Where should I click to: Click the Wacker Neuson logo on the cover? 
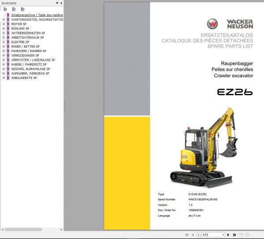click(230, 24)
